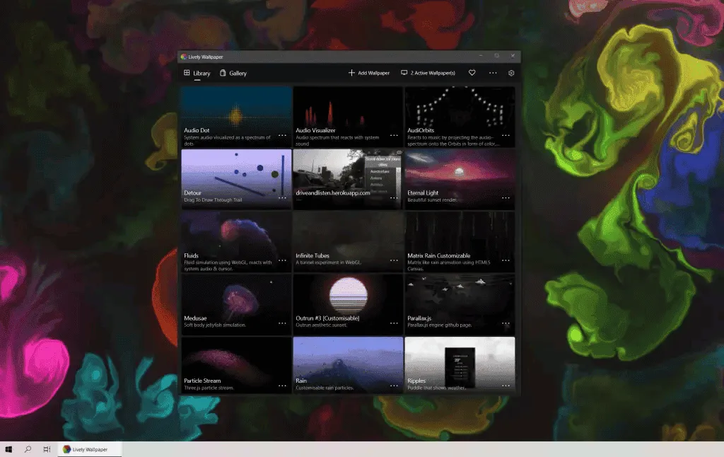The image size is (724, 457).
Task: Click the Eternal Light sunset wallpaper
Action: [x=458, y=173]
